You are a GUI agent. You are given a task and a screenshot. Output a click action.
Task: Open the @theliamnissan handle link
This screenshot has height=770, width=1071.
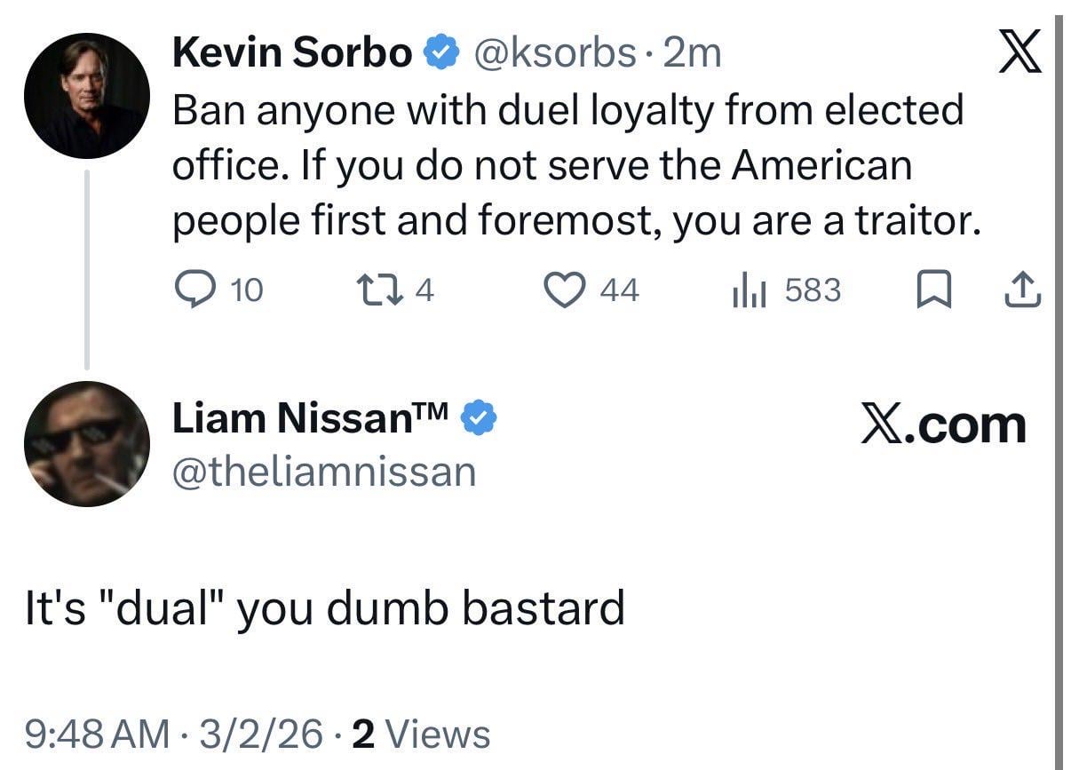pyautogui.click(x=323, y=472)
